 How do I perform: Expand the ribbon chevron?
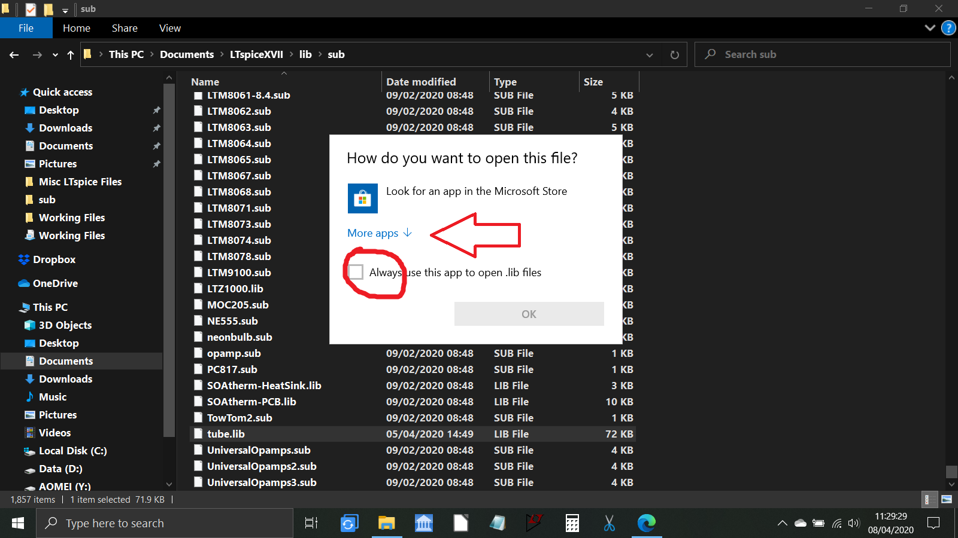(x=930, y=27)
